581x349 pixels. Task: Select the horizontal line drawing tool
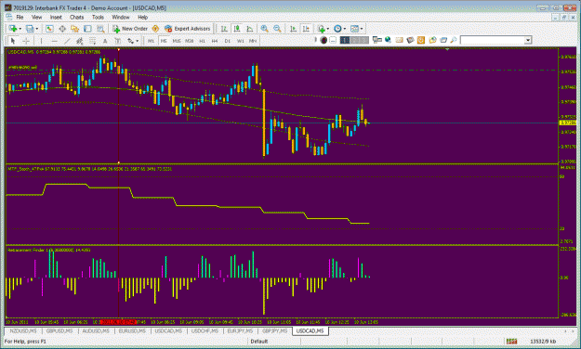[54, 41]
